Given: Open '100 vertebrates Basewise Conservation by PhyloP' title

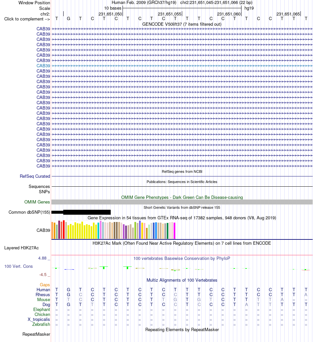Looking at the screenshot, I should tap(182, 259).
